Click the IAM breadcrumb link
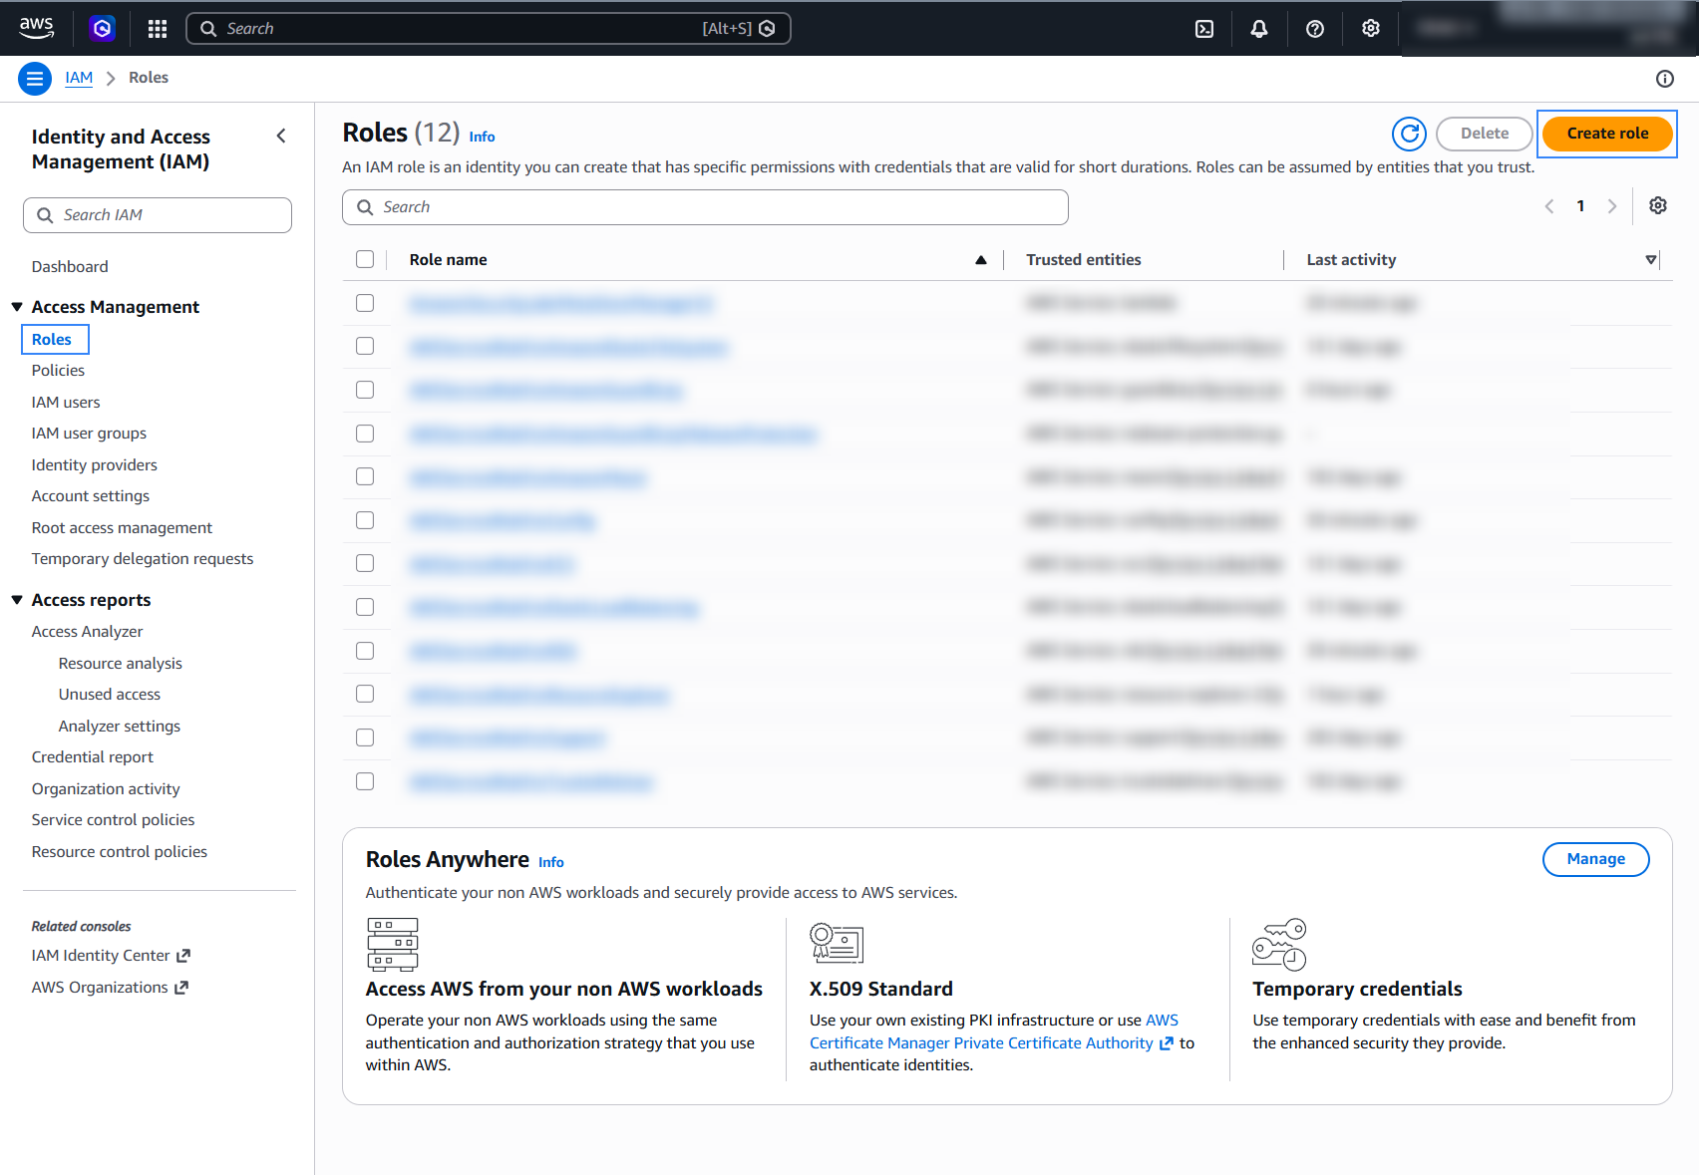1699x1175 pixels. [79, 78]
